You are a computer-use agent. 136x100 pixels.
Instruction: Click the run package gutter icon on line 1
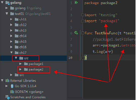(76, 3)
